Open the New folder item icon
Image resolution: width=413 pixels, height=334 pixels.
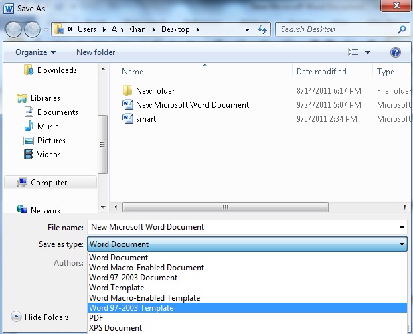128,91
